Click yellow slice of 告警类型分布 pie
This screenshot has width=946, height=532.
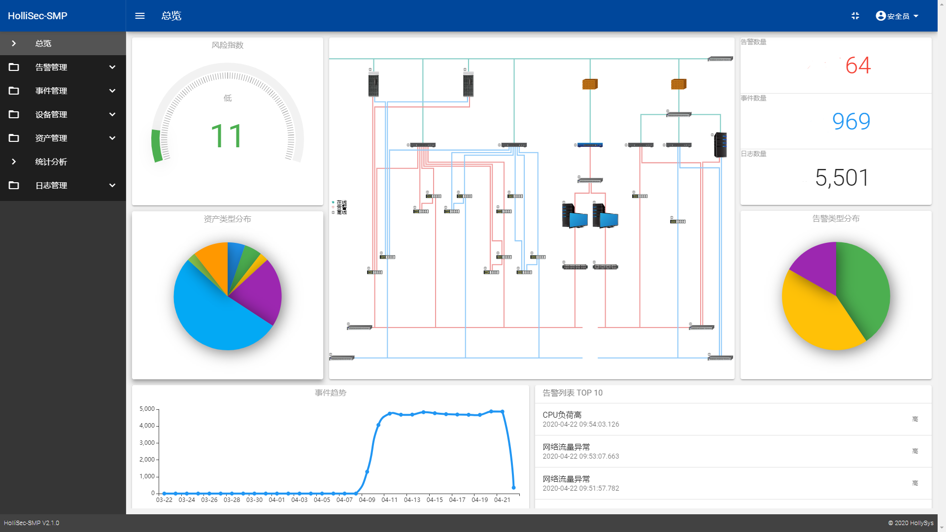click(x=815, y=318)
